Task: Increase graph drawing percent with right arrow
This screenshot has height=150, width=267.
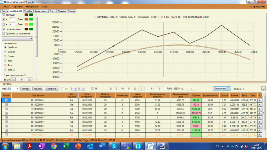Action: [x=30, y=80]
